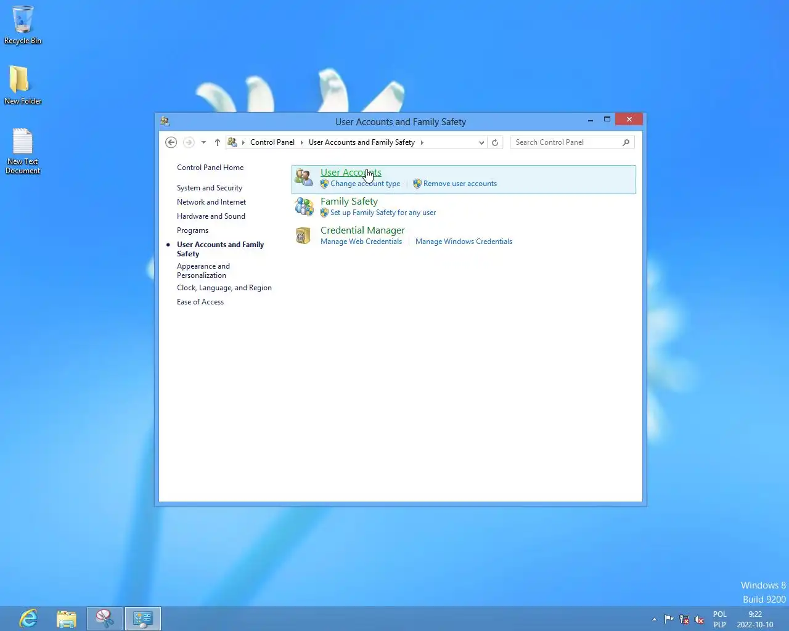Image resolution: width=789 pixels, height=631 pixels.
Task: Expand breadcrumb arrow after Control Panel
Action: coord(302,142)
